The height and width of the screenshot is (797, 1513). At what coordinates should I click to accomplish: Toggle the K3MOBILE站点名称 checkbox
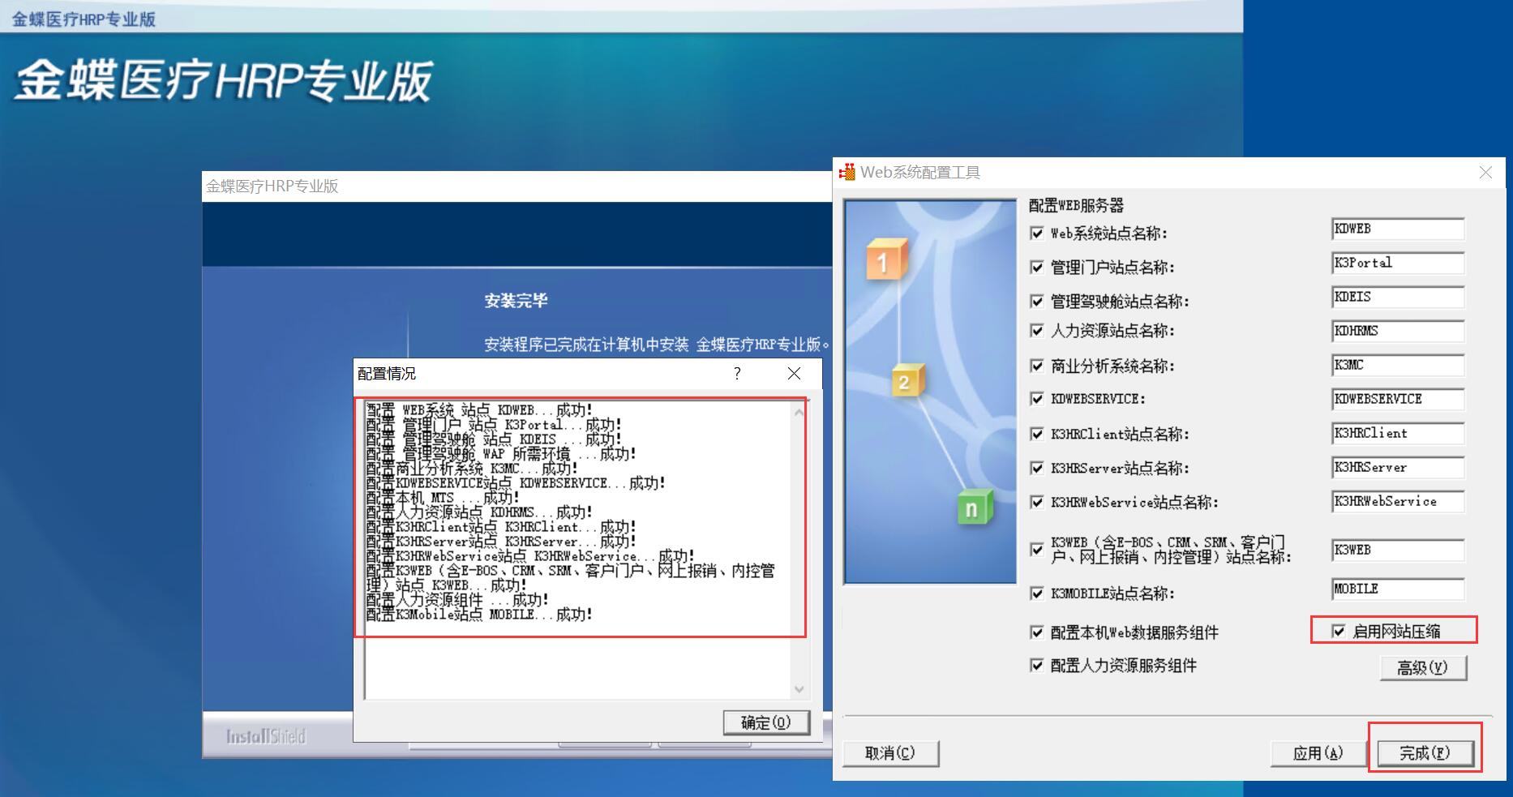[x=1036, y=593]
